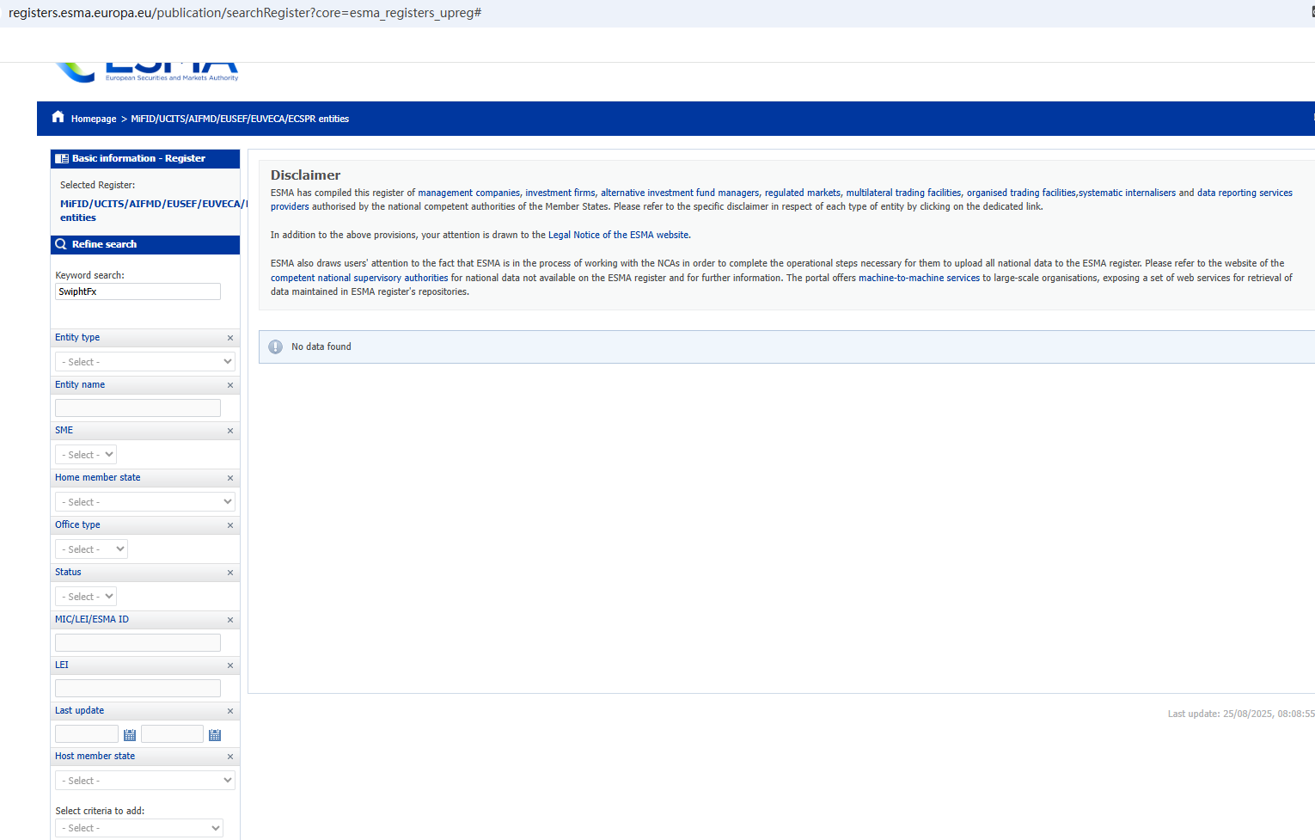The image size is (1315, 840).
Task: Click MiFID/UCITS/AIFMD/EUSEF/EUVECA/ECSPR entities breadcrumb
Action: pos(240,119)
